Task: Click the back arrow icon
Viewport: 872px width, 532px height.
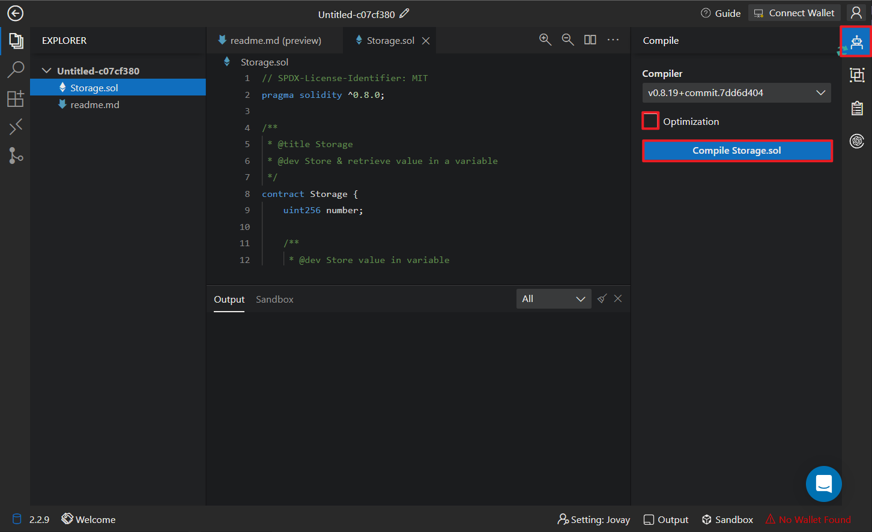Action: pyautogui.click(x=15, y=13)
